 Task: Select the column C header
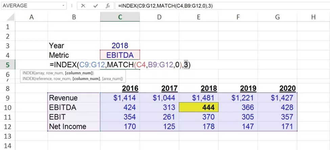coord(120,17)
